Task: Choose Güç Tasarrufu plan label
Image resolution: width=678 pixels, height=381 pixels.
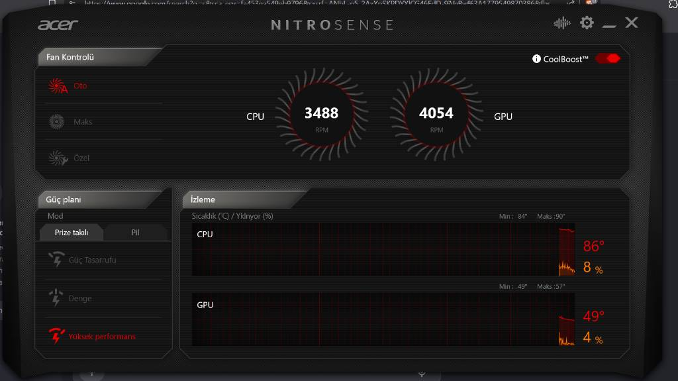Action: 92,260
